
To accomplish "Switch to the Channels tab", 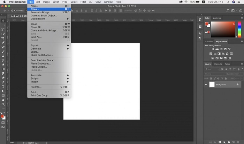I will click(218, 64).
